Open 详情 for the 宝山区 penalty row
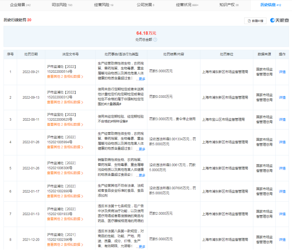This screenshot has height=250, width=292. [282, 119]
